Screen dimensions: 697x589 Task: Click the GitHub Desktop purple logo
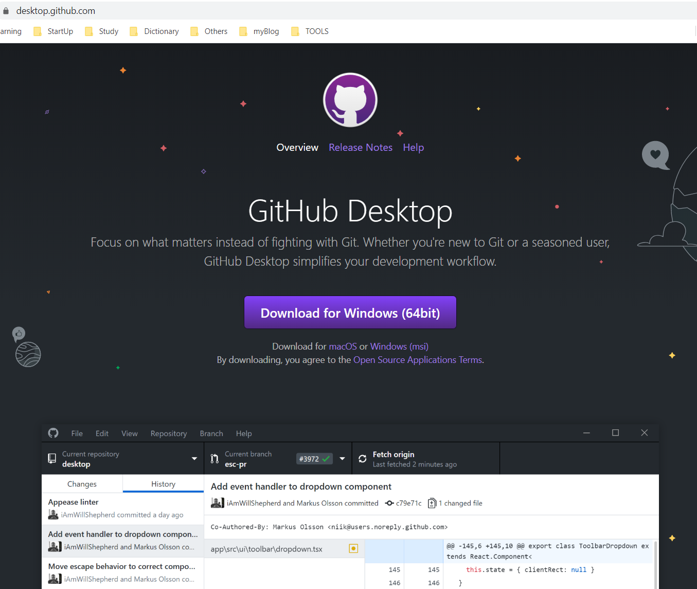pyautogui.click(x=350, y=100)
